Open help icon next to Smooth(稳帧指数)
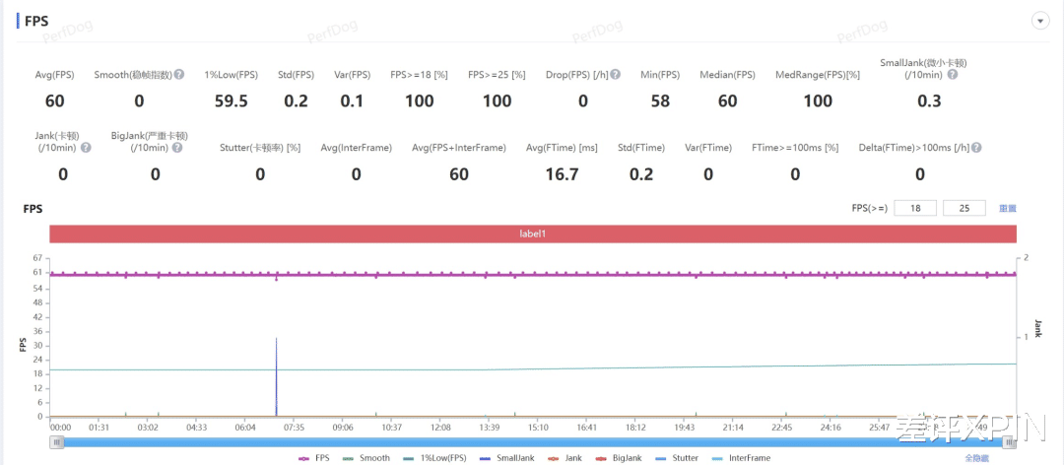The width and height of the screenshot is (1064, 465). (178, 75)
